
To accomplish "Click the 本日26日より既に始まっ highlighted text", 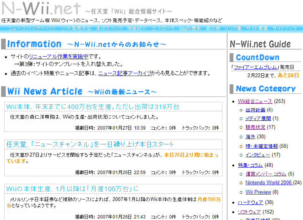I will tap(191, 155).
